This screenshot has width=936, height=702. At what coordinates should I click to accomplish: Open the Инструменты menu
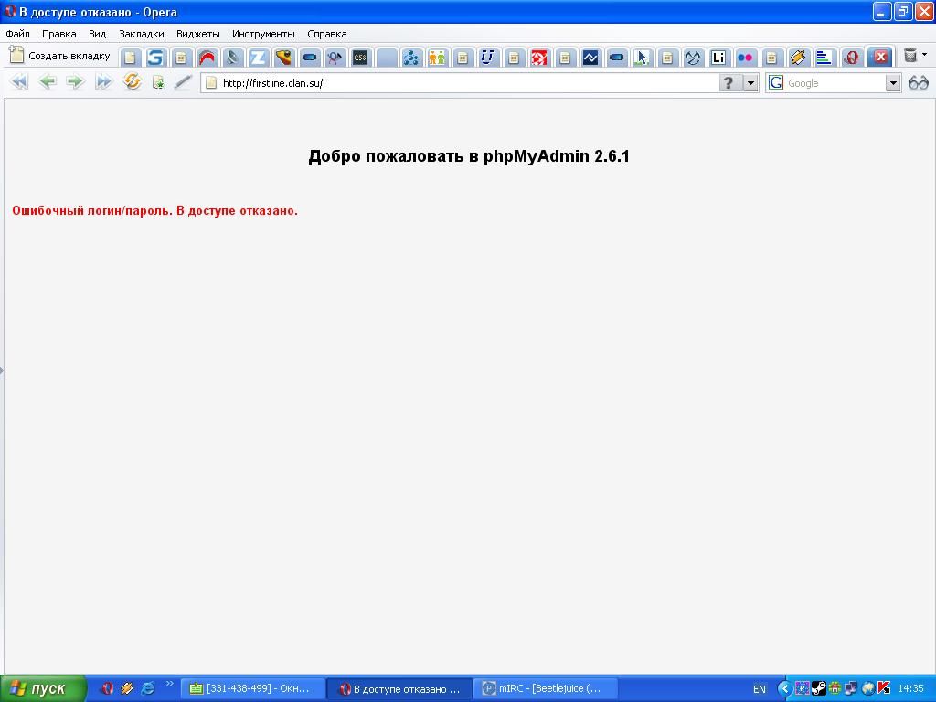(x=263, y=34)
